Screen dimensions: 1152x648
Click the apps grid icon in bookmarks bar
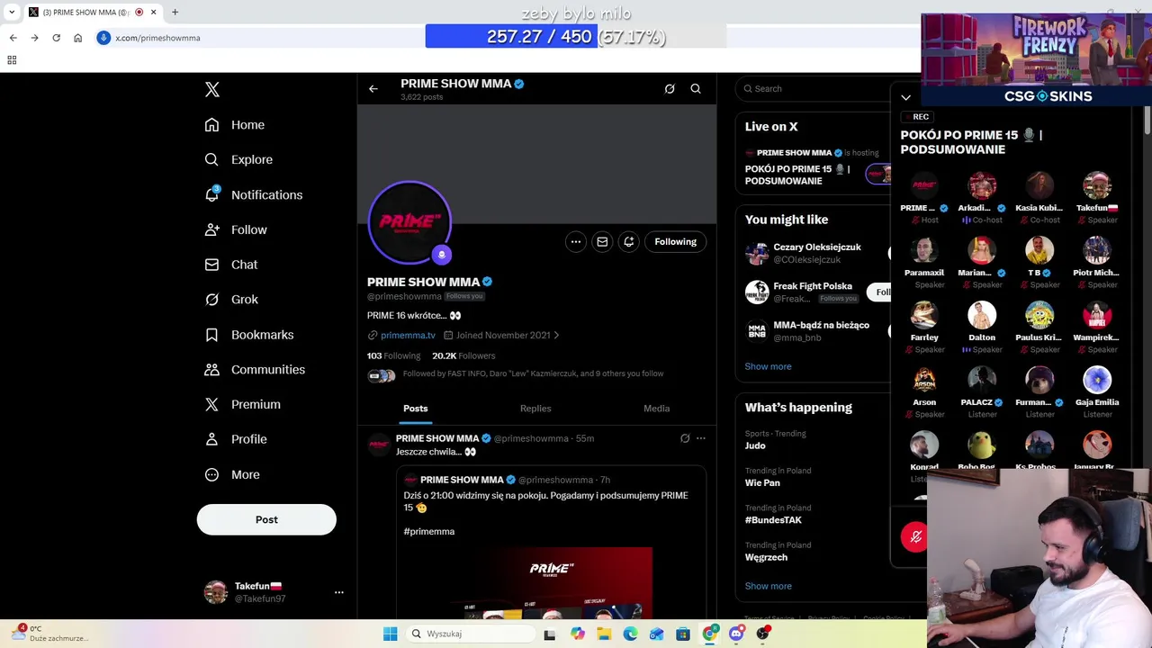[x=12, y=60]
